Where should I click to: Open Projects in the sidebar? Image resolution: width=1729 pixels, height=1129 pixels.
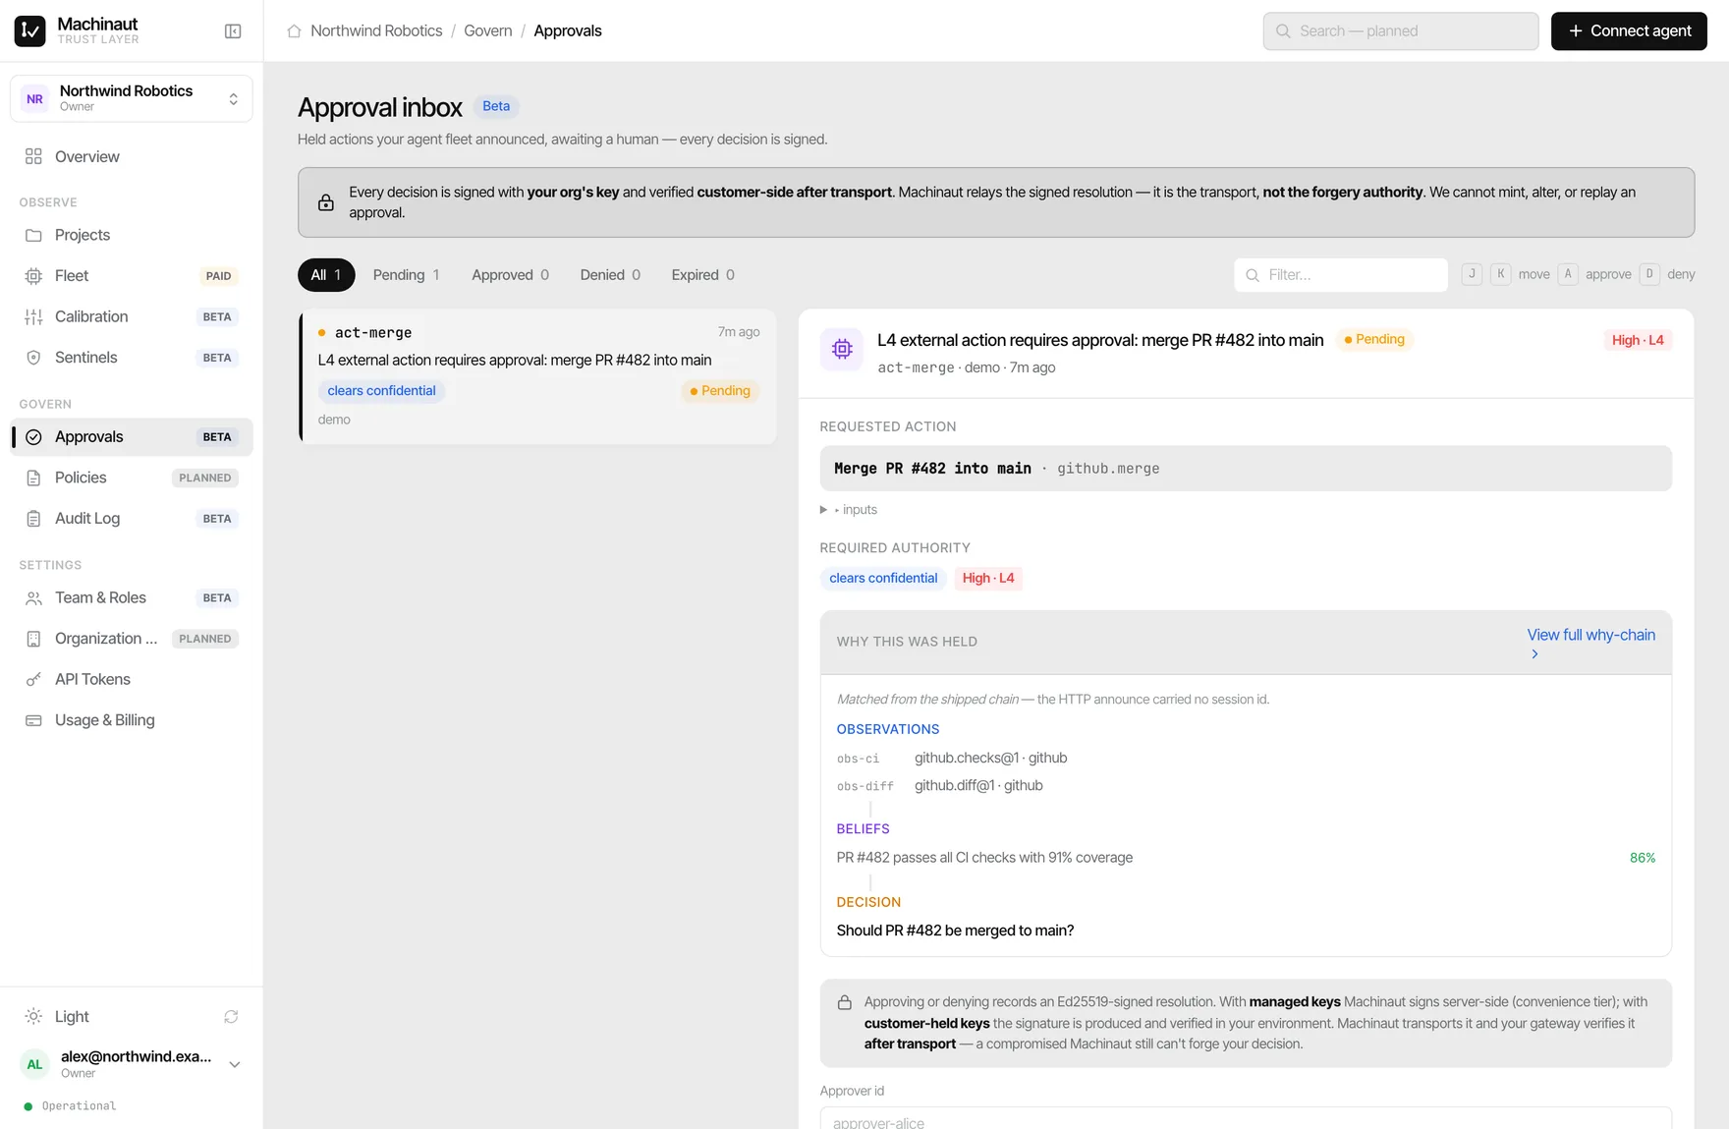[132, 235]
